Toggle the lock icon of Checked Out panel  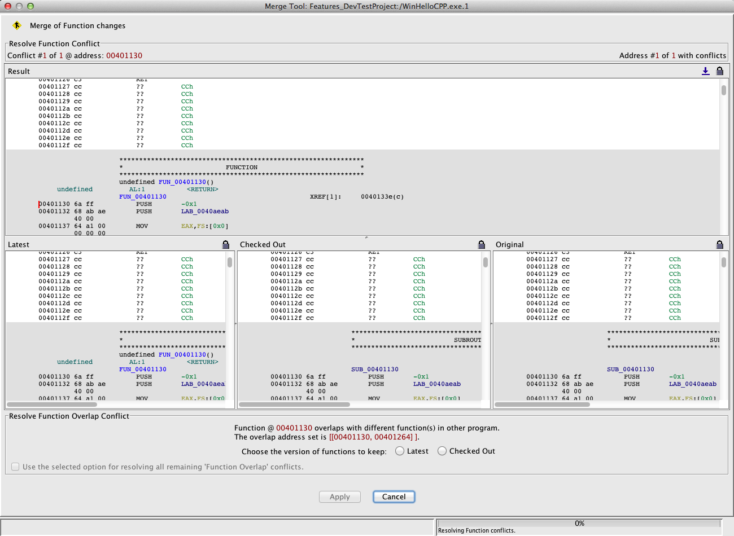pos(481,244)
